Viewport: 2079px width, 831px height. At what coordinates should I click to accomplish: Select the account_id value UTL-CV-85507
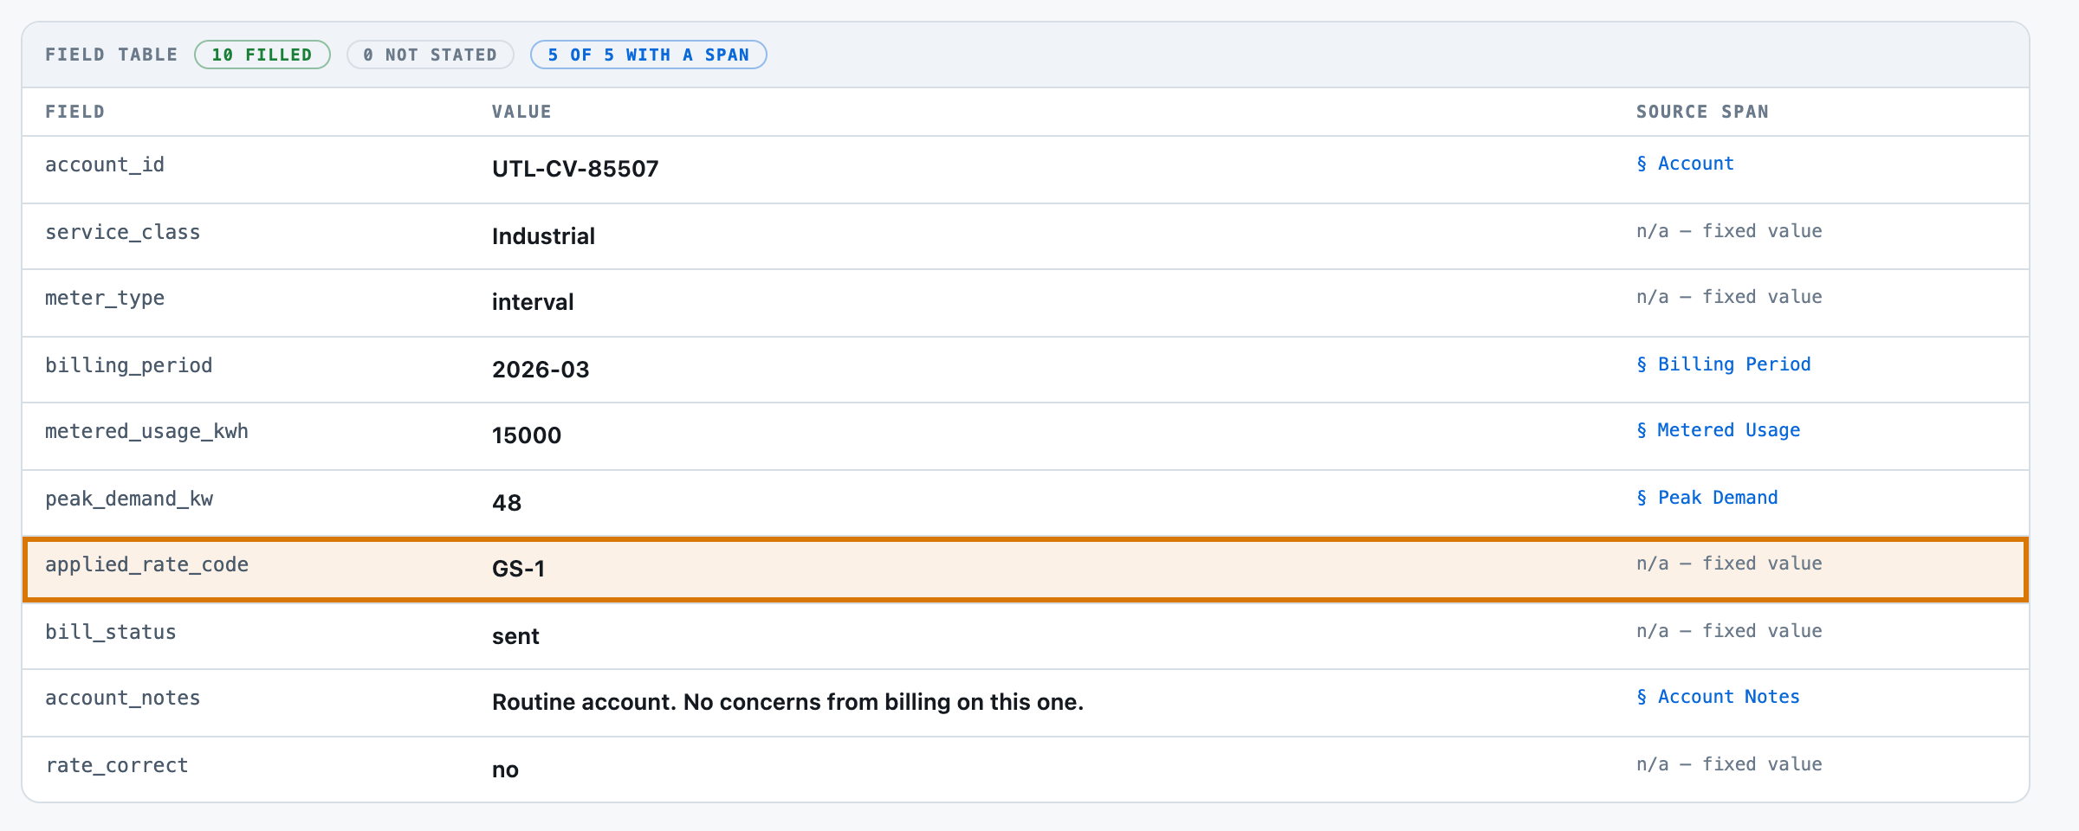575,169
